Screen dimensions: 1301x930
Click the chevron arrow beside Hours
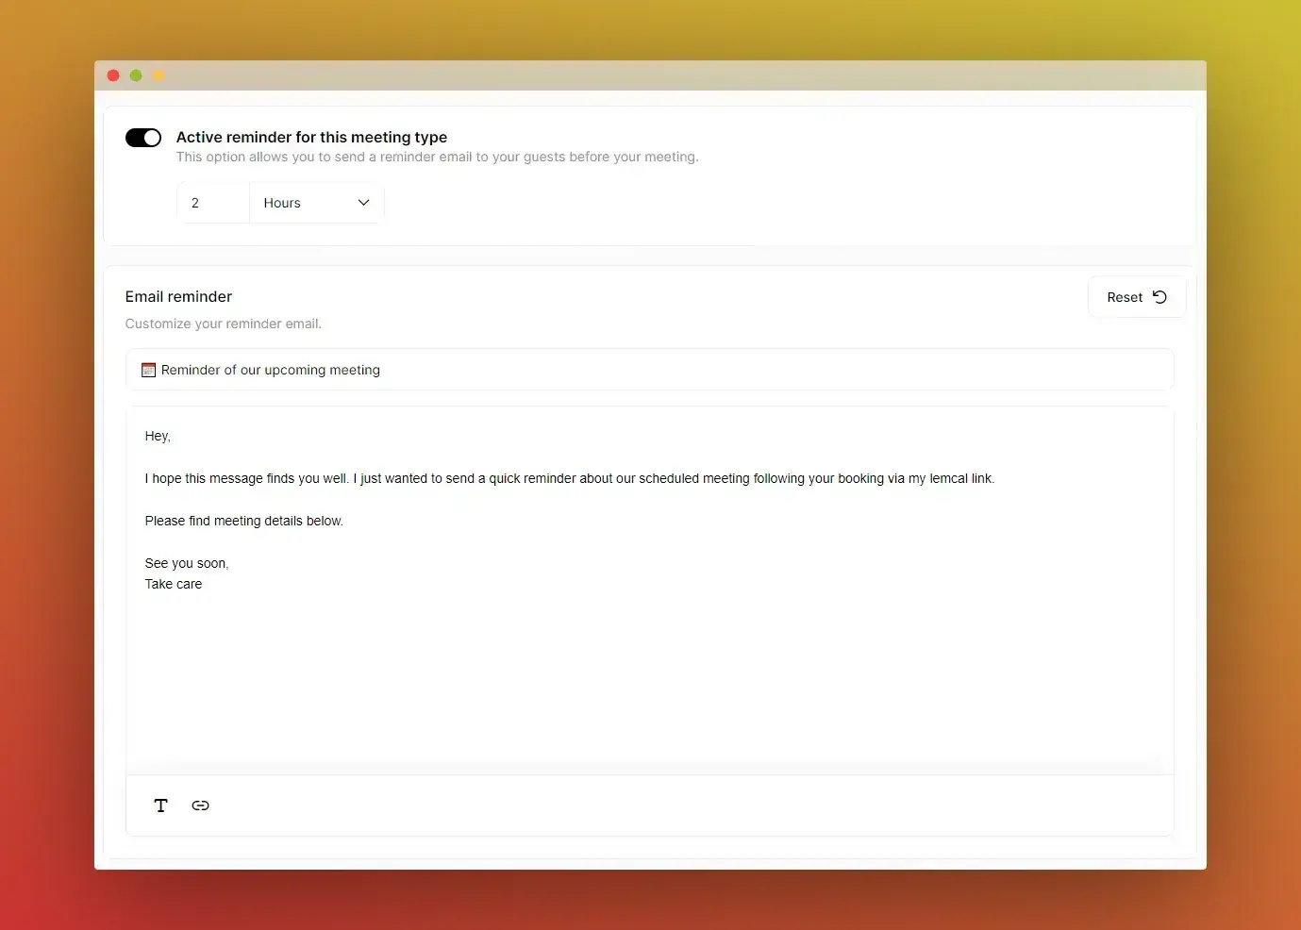click(x=363, y=203)
